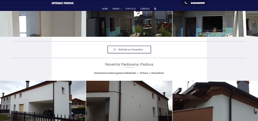Viewport: 258px width, 121px height.
Task: Open the top-right photo with dark window openings
Action: point(215,24)
